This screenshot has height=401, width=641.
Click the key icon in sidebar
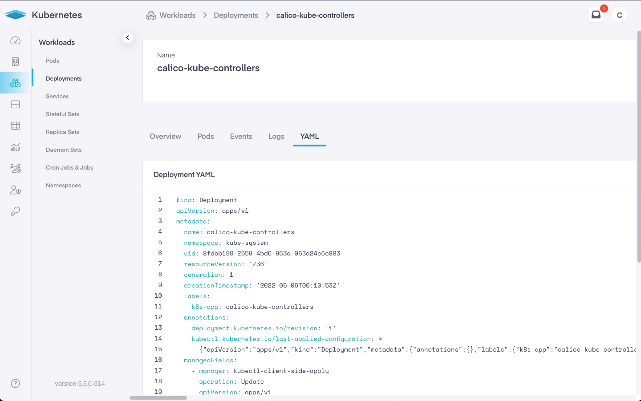click(16, 211)
